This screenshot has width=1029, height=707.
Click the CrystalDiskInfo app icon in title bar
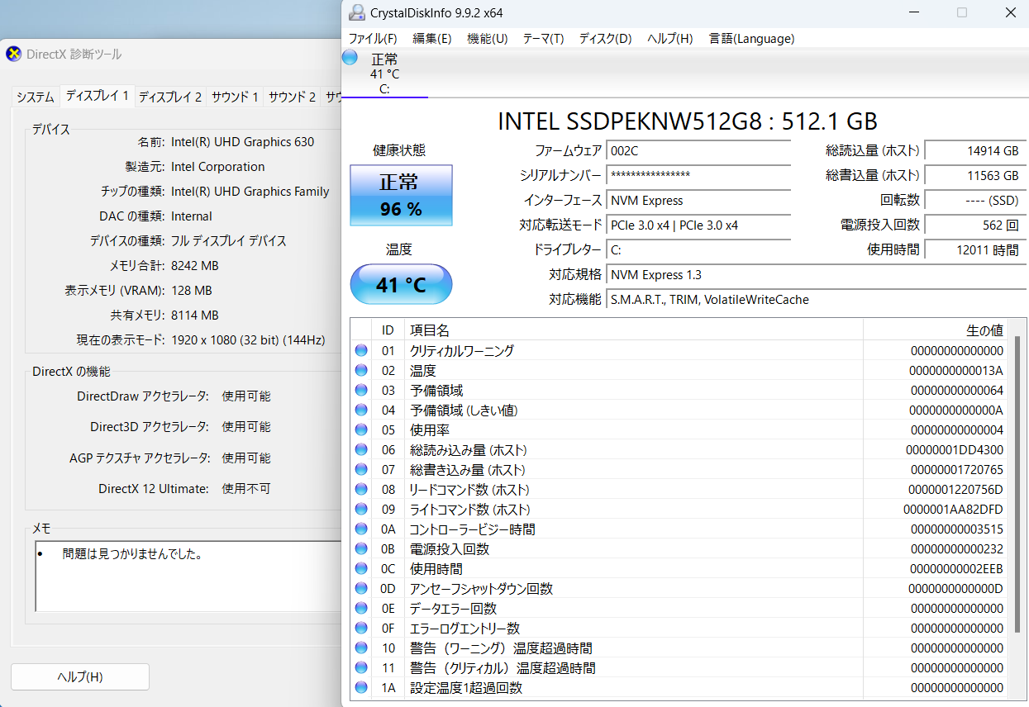click(356, 12)
